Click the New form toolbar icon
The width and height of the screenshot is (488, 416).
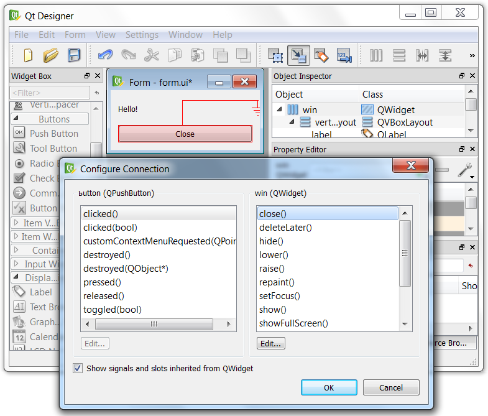28,55
